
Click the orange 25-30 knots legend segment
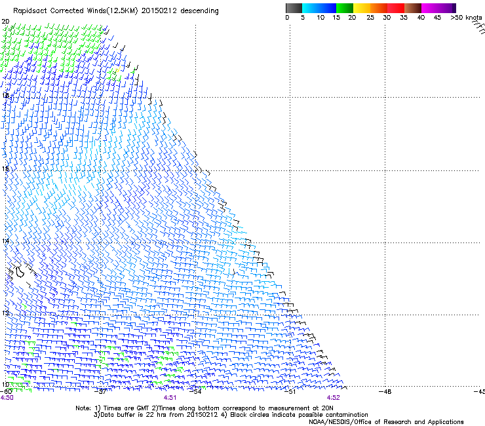point(379,8)
